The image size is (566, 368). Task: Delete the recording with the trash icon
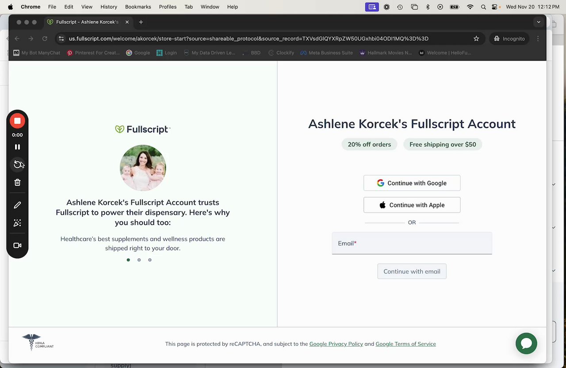[x=17, y=182]
